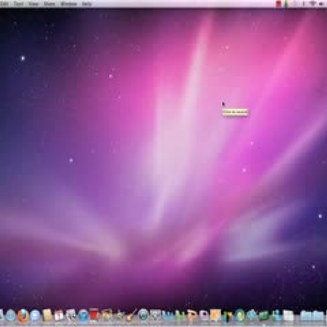
Task: Open the Edit menu in the menu bar
Action: 5,4
